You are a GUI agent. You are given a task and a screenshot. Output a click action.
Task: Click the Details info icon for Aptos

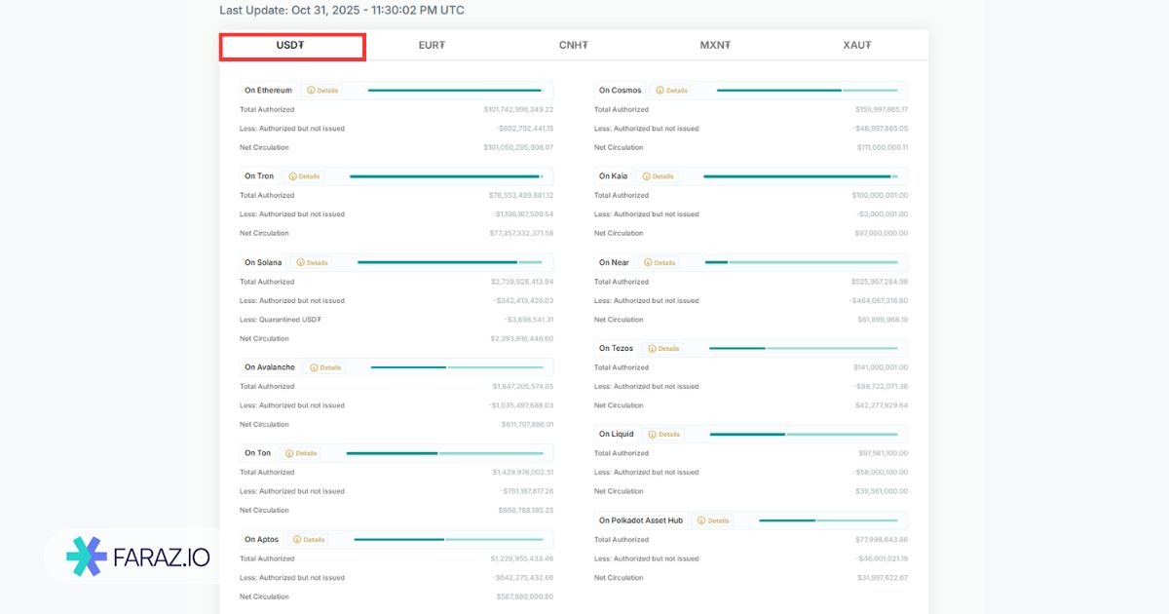(298, 539)
